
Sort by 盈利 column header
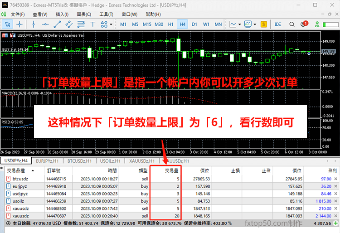coord(321,170)
